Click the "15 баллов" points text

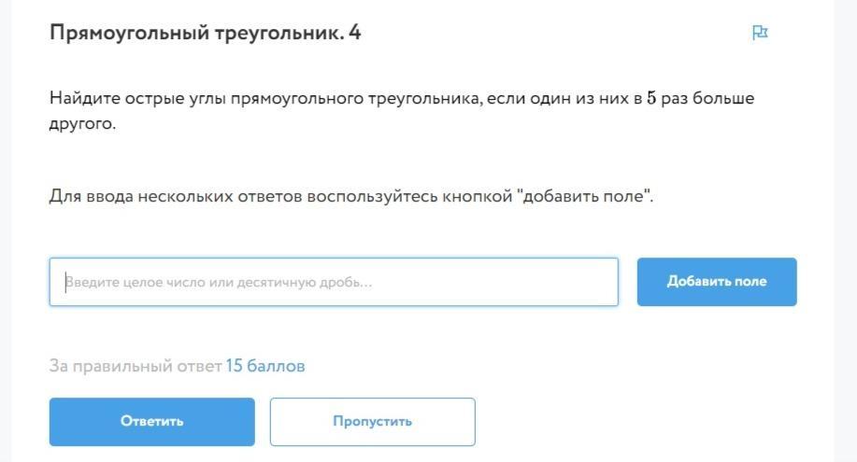pos(264,366)
